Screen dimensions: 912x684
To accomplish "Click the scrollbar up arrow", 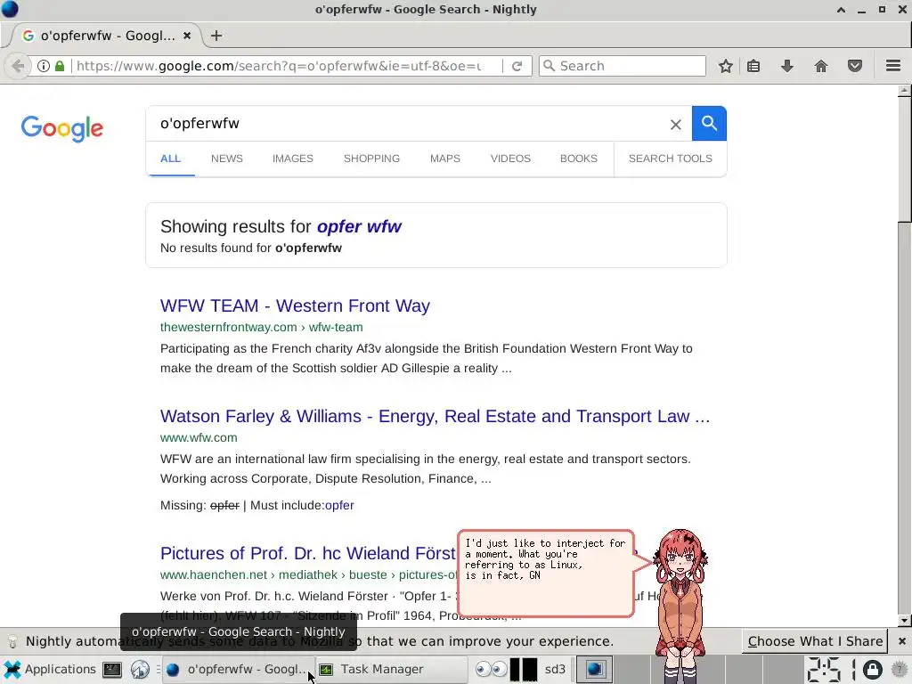I will pos(905,91).
